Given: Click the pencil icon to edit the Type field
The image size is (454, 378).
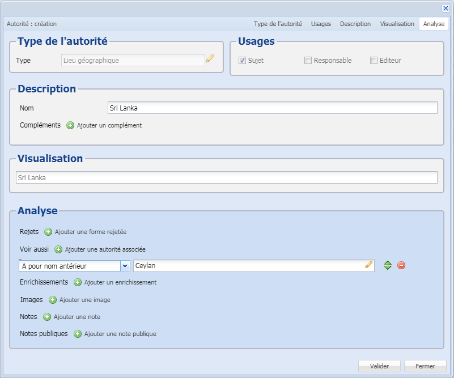Looking at the screenshot, I should [210, 60].
